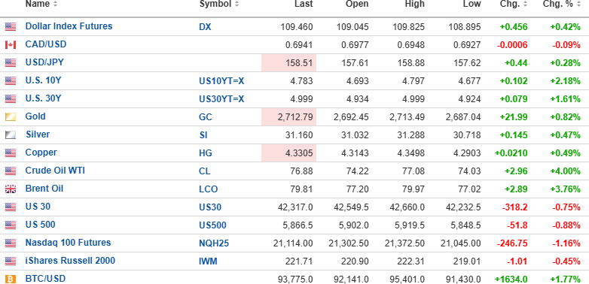
Task: Click the US500 symbol link
Action: tap(212, 225)
